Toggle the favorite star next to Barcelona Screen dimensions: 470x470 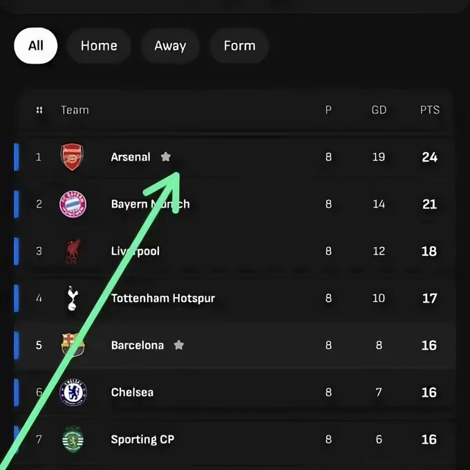pyautogui.click(x=179, y=345)
